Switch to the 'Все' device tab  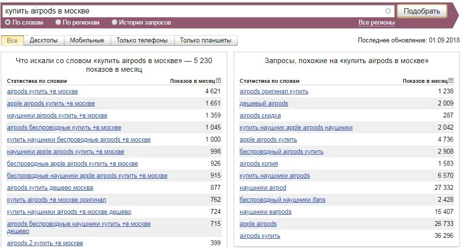pos(13,40)
